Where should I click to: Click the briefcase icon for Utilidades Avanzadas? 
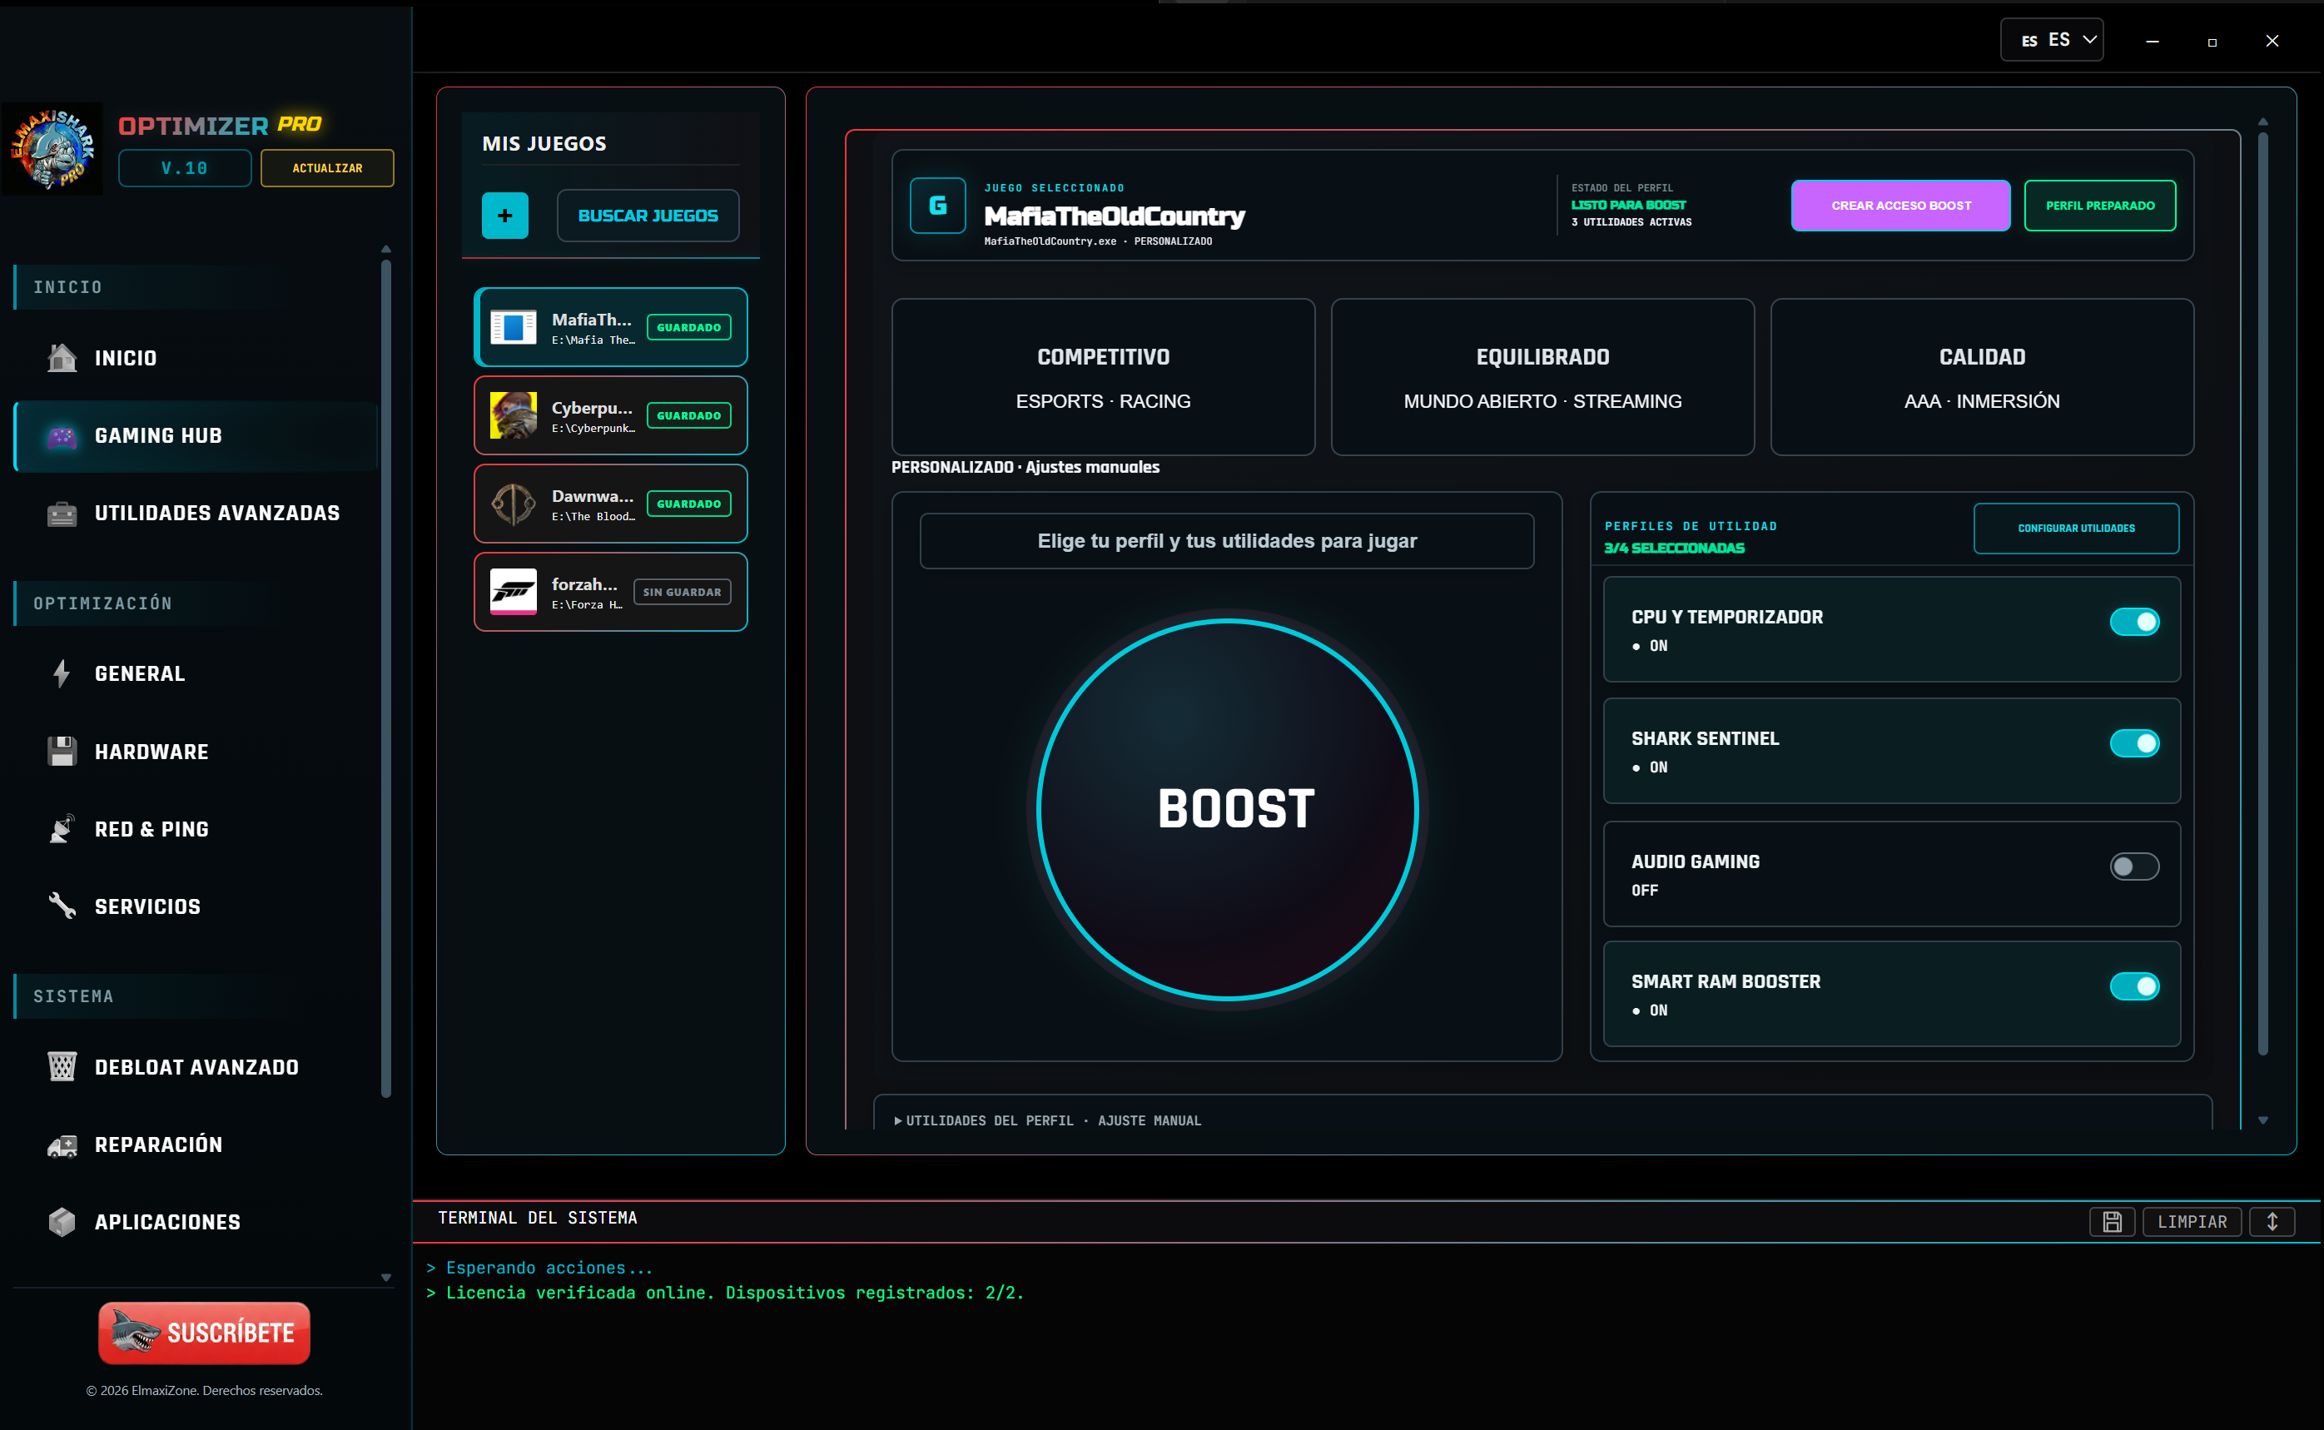coord(62,514)
